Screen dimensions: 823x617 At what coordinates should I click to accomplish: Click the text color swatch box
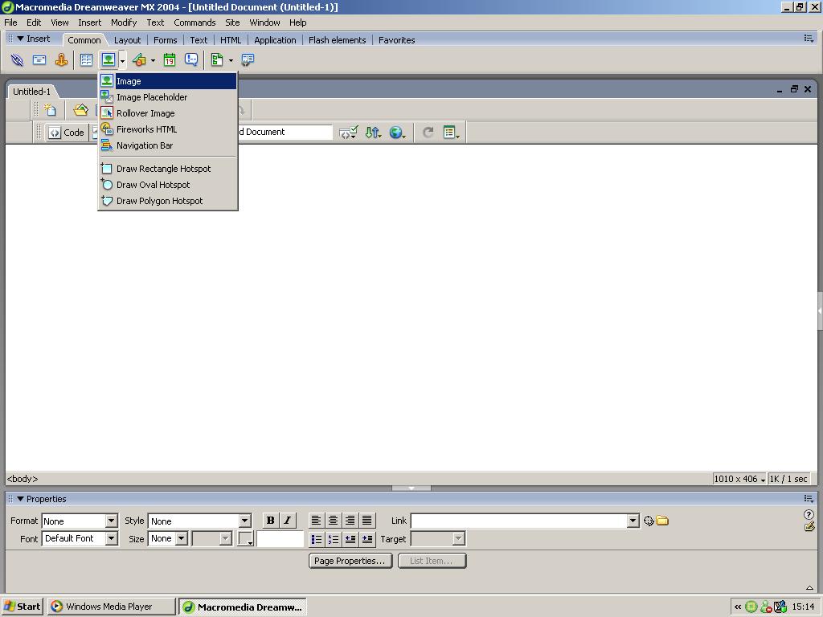tap(245, 538)
